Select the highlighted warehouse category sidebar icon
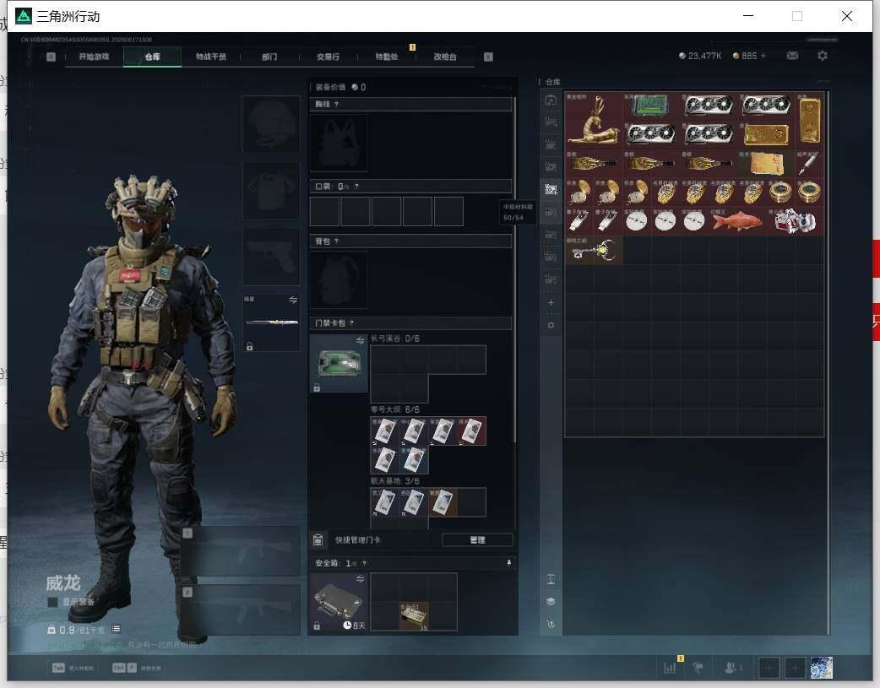880x688 pixels. tap(551, 189)
